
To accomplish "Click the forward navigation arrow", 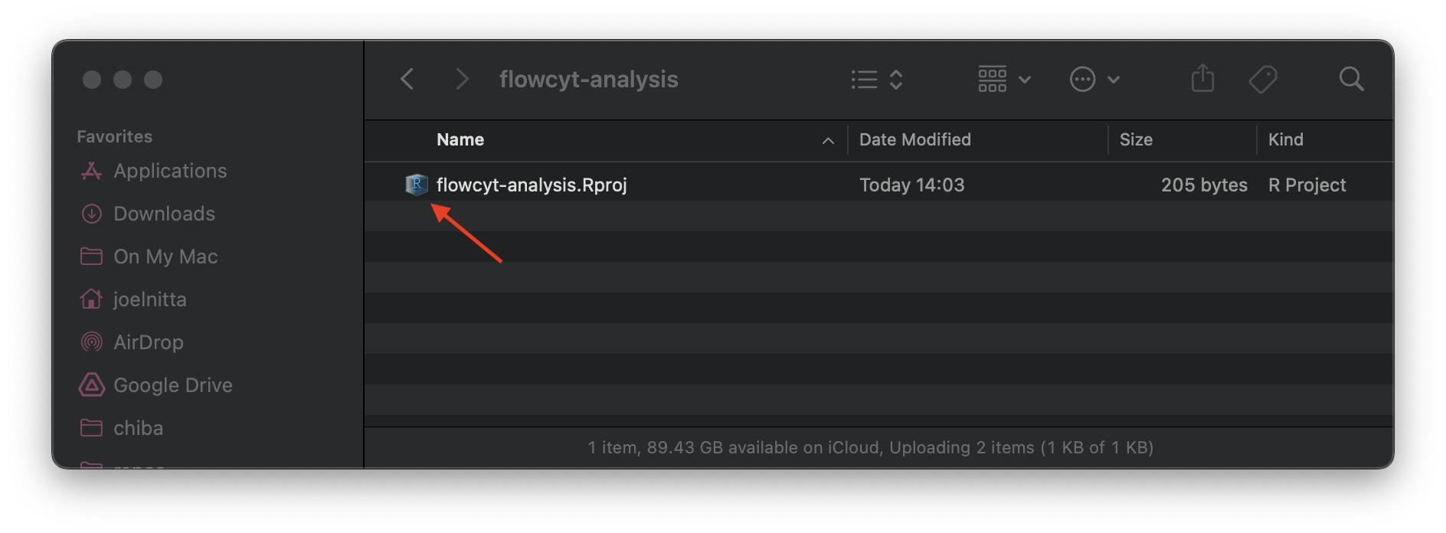I will 461,79.
